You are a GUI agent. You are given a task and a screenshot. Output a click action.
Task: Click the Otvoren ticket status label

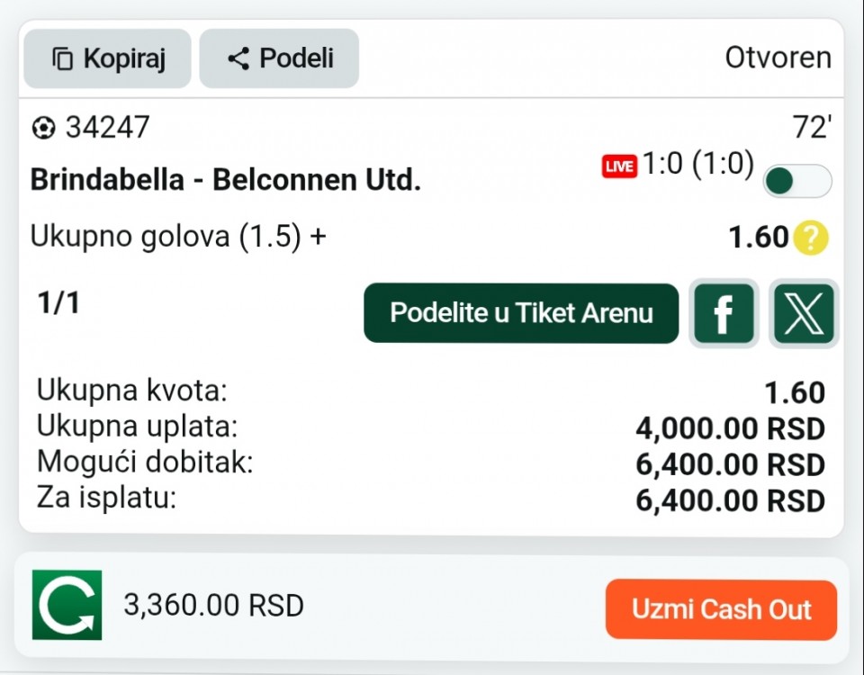tap(778, 58)
